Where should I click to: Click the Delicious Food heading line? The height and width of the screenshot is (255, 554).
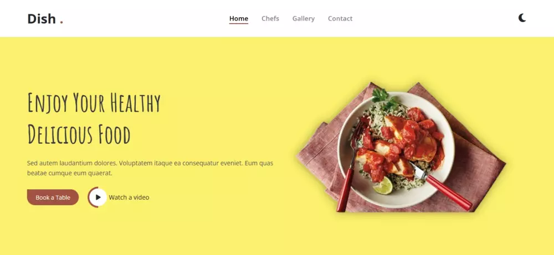(79, 134)
